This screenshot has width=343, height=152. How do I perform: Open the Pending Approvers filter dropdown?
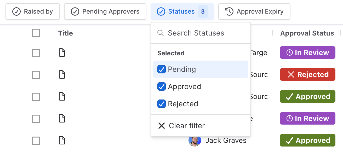105,11
